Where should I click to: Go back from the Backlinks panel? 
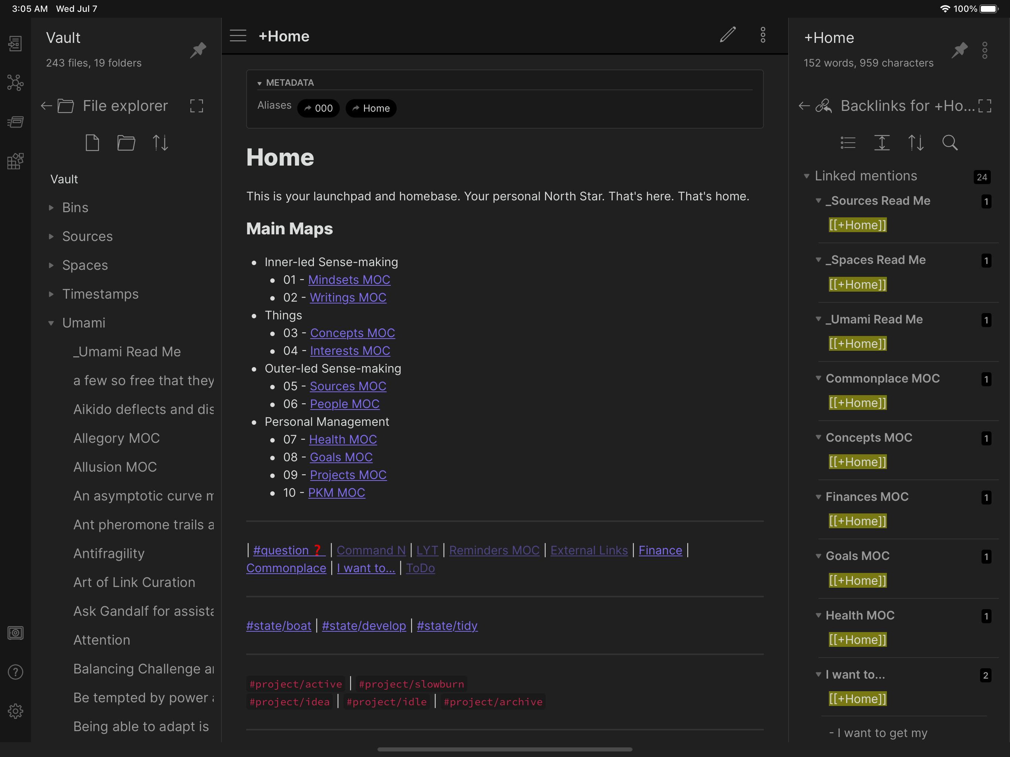pyautogui.click(x=804, y=106)
